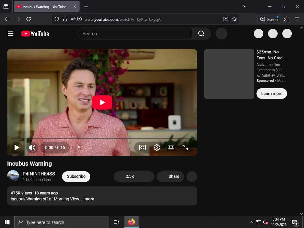The image size is (304, 228).
Task: Switch to theater mode in the player
Action: click(171, 148)
